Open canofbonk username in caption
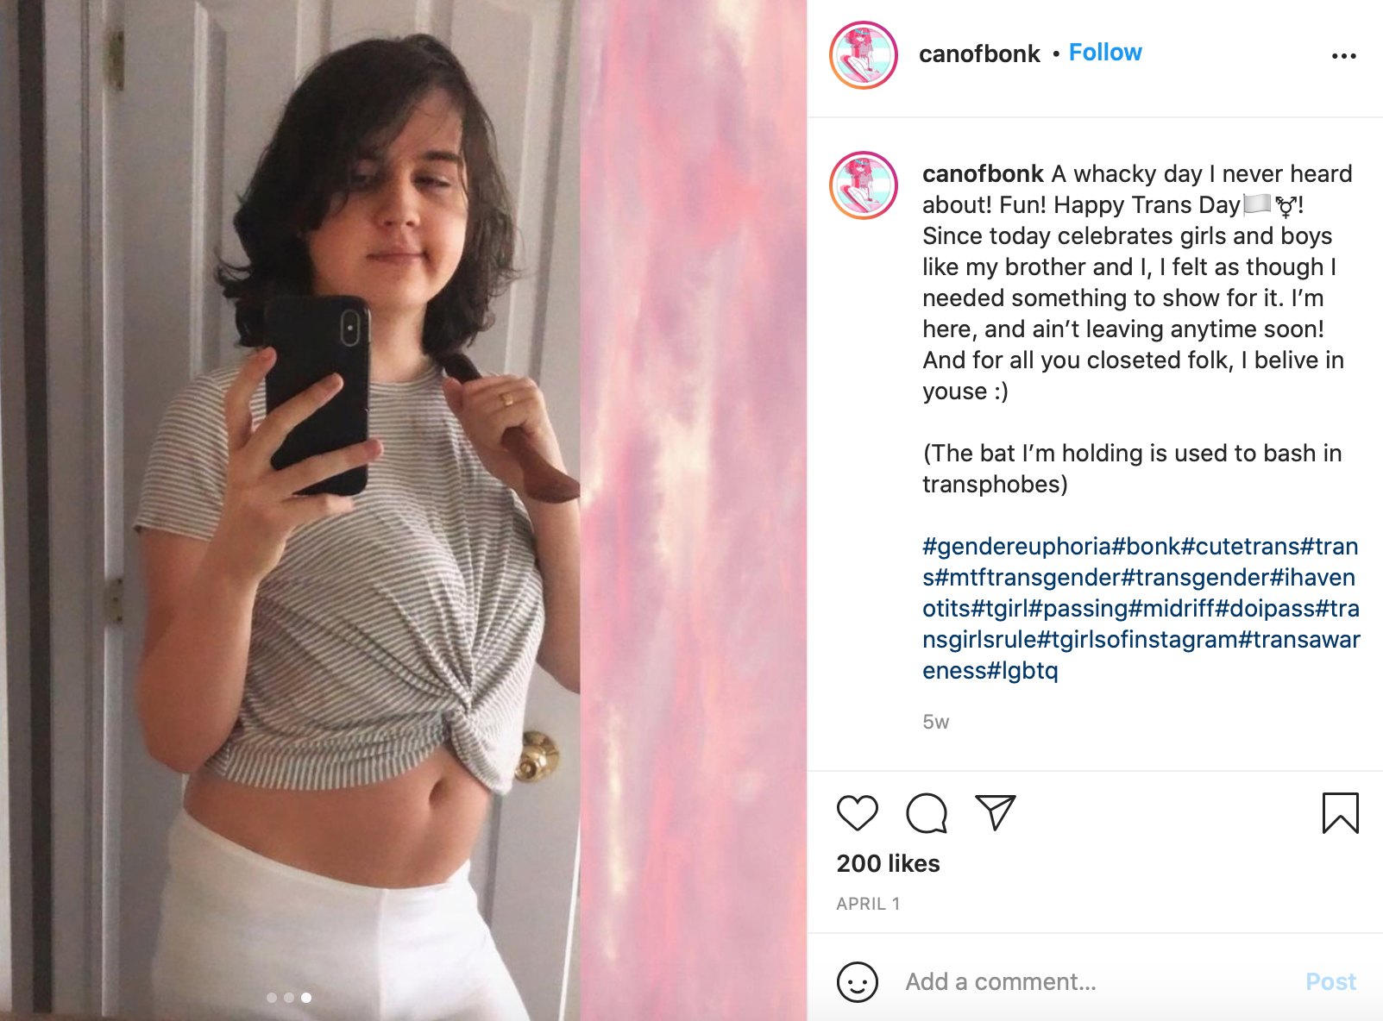 (x=983, y=173)
